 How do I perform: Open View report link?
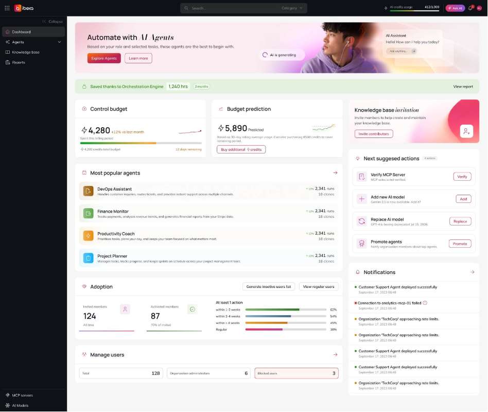coord(463,87)
